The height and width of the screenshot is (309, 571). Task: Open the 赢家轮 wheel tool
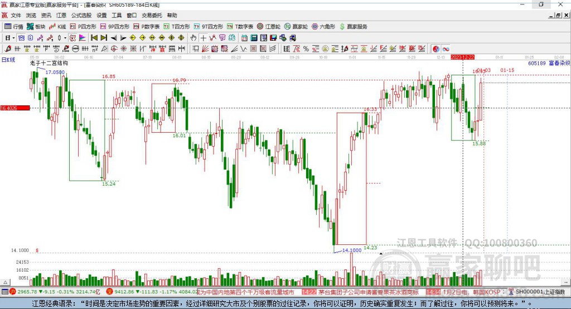296,27
